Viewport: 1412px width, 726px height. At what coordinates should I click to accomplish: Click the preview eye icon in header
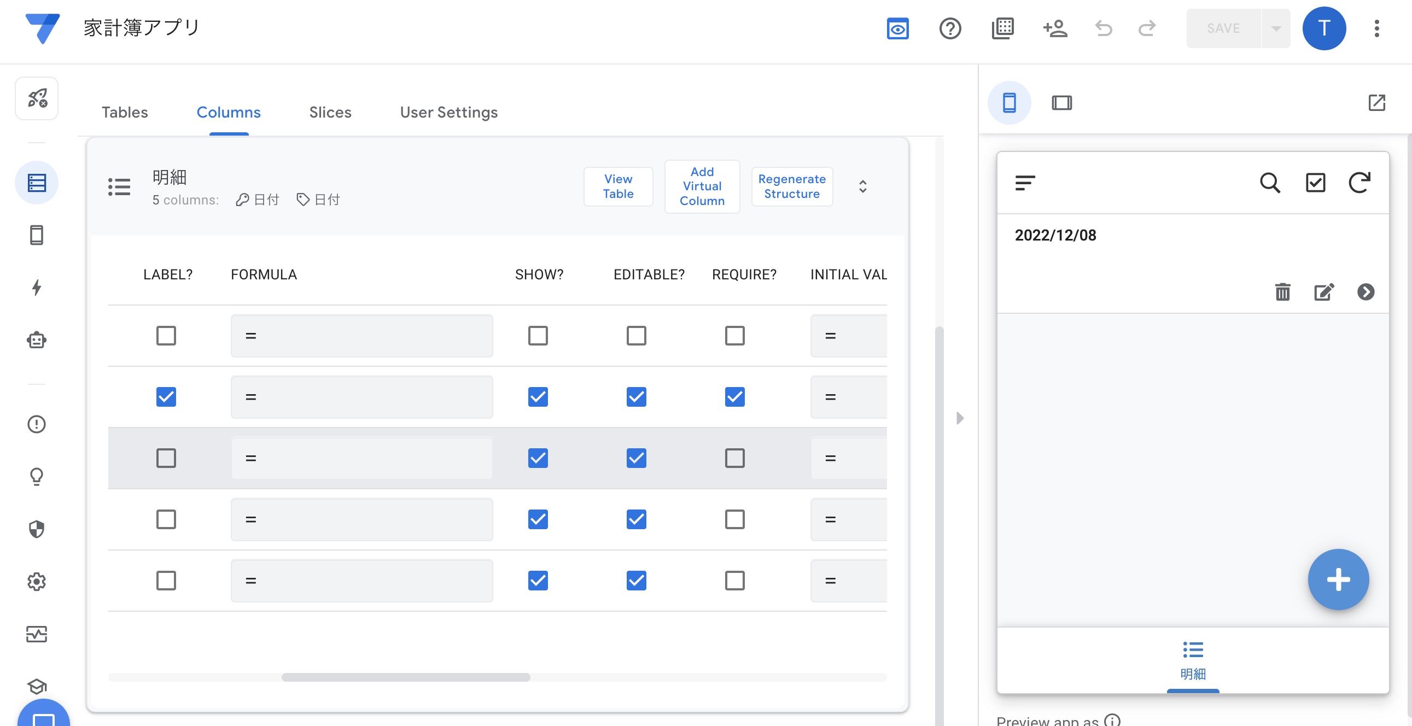click(x=897, y=28)
